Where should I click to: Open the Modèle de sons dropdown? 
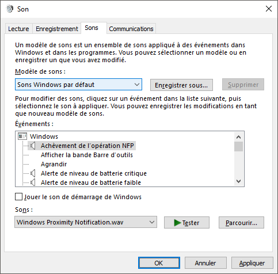coord(78,85)
